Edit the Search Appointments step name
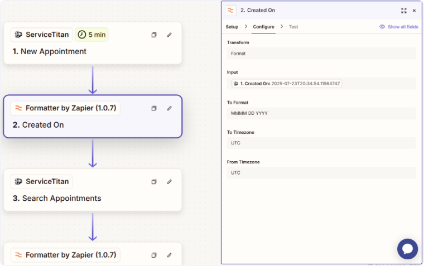Image resolution: width=424 pixels, height=266 pixels. pyautogui.click(x=169, y=182)
